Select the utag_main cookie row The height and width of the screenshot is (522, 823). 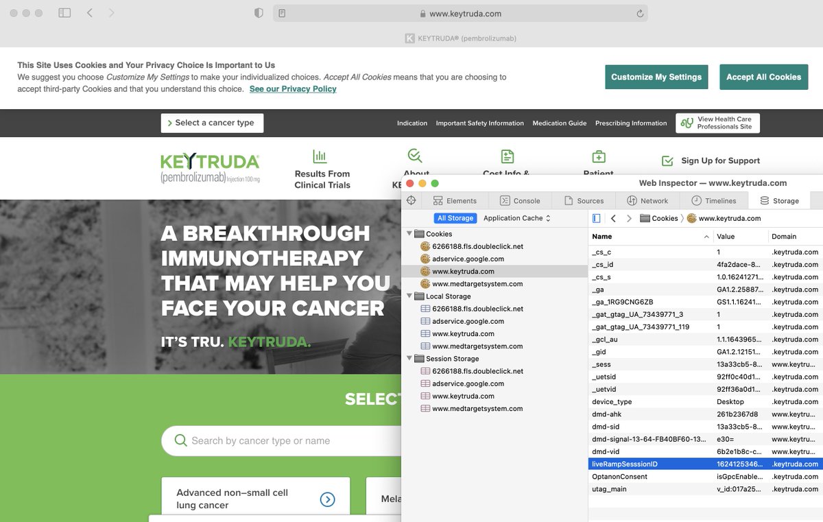point(706,489)
